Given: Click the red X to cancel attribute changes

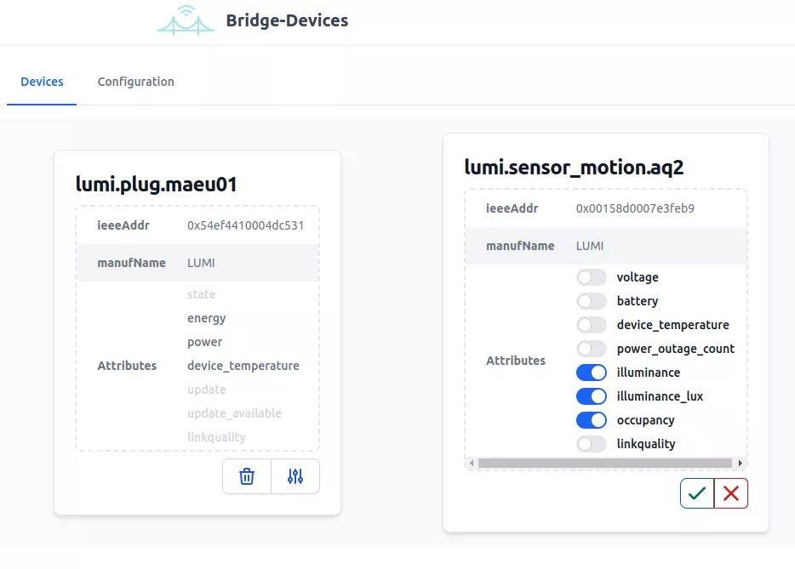Looking at the screenshot, I should pyautogui.click(x=730, y=492).
